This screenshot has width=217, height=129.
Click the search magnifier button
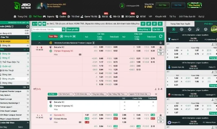64,29
